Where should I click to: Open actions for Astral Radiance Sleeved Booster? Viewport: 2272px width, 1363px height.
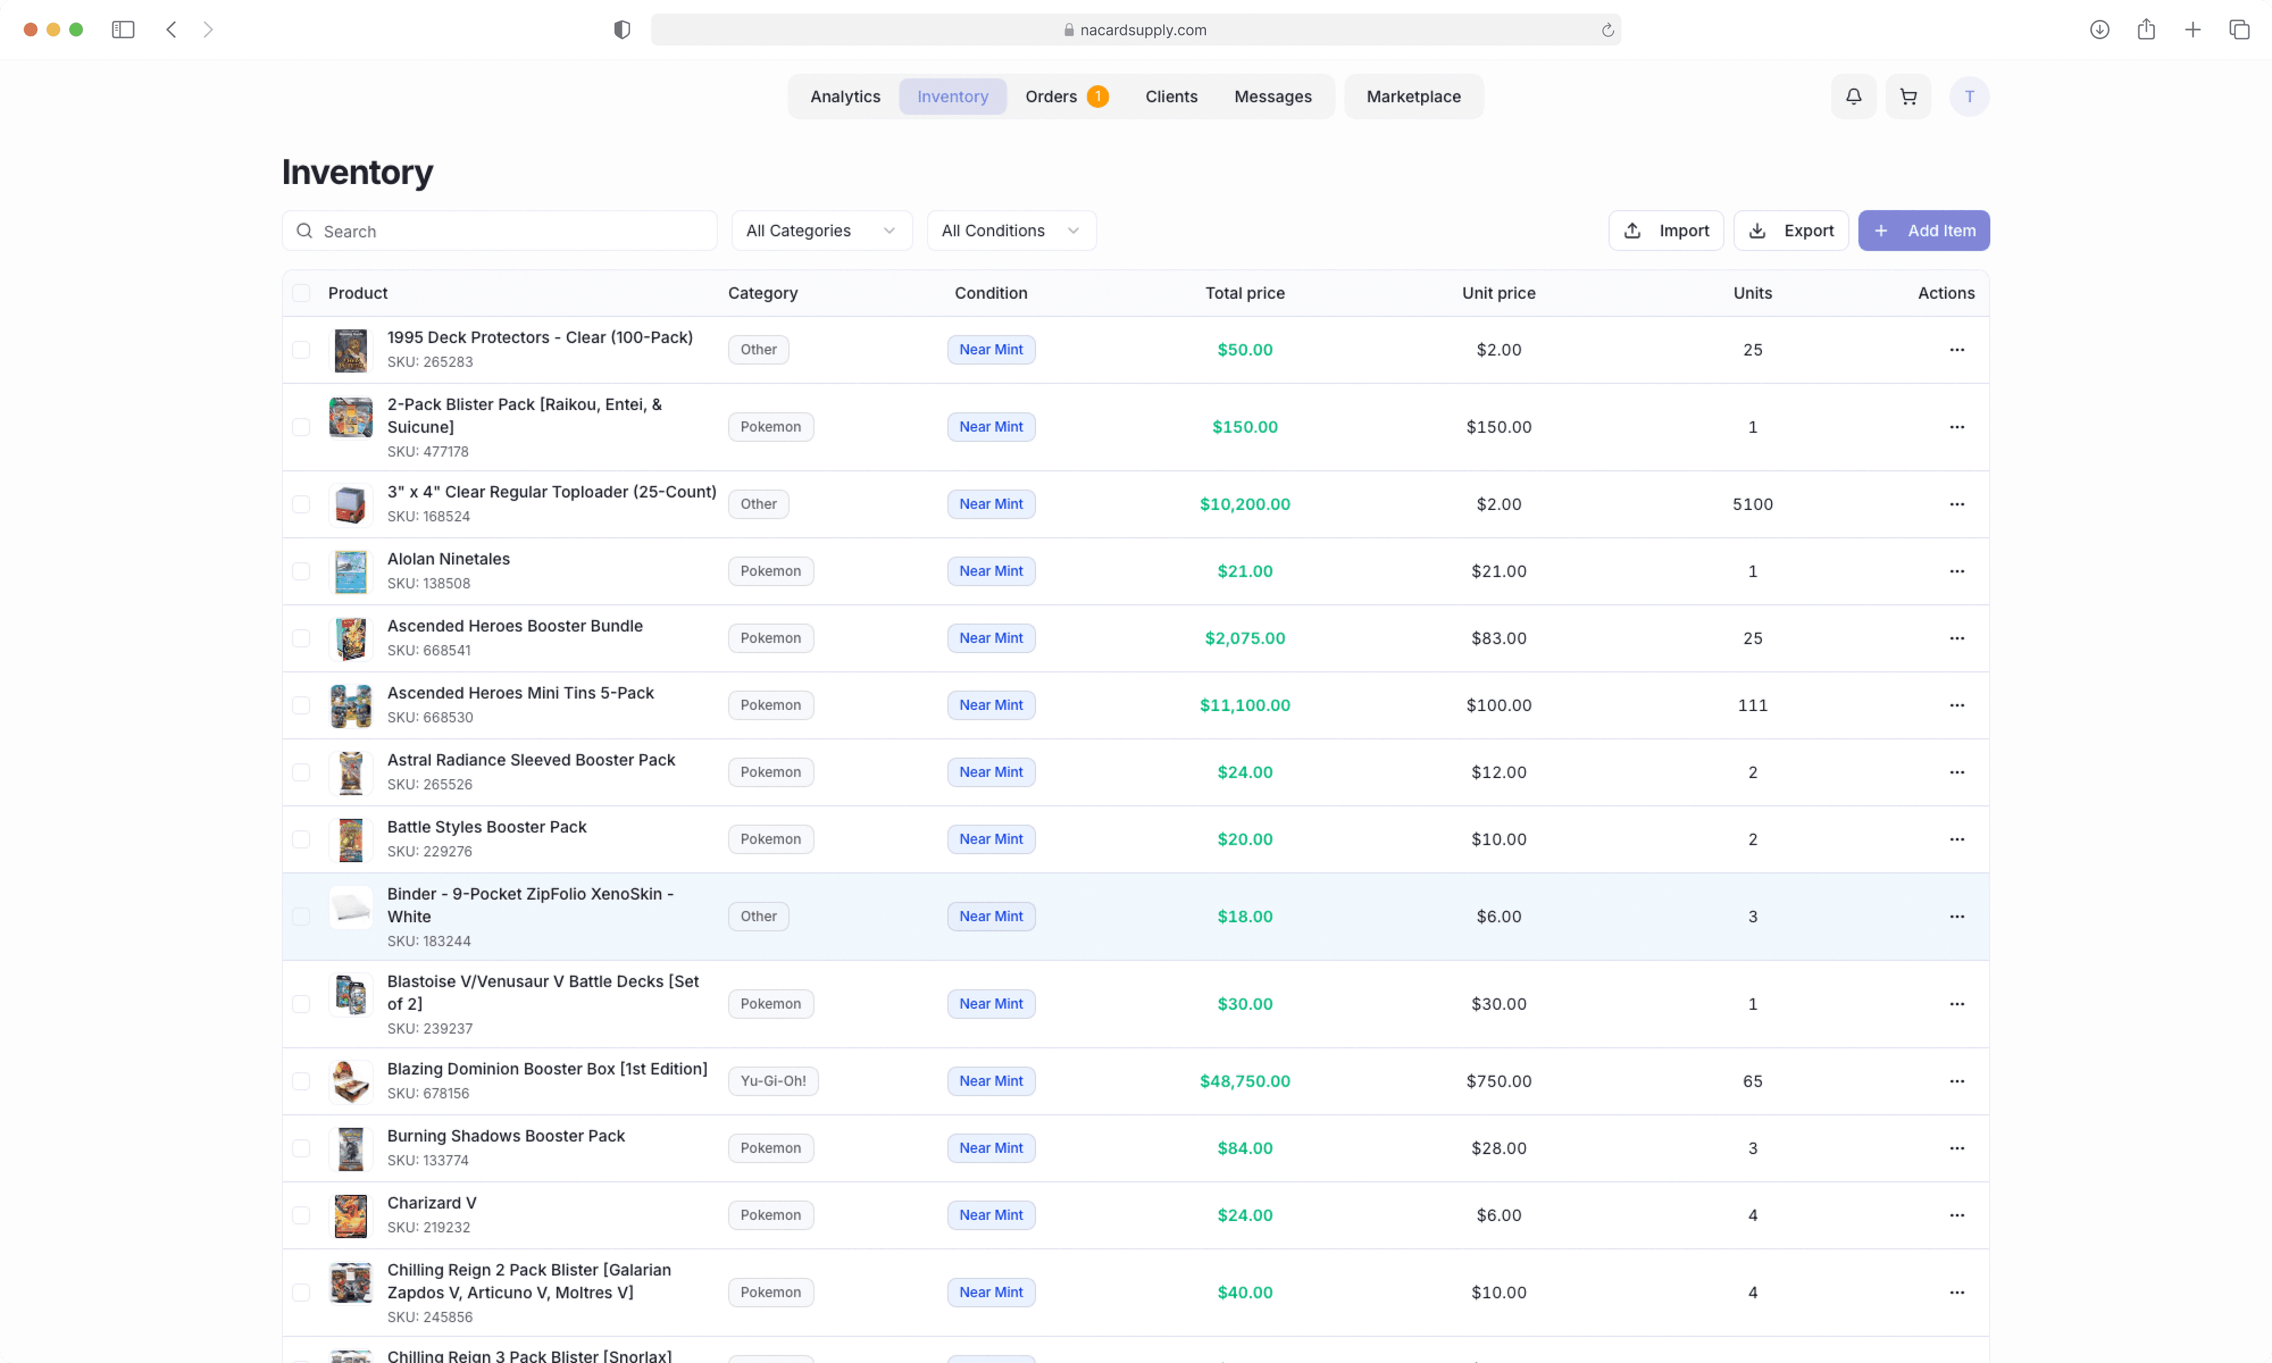1957,773
